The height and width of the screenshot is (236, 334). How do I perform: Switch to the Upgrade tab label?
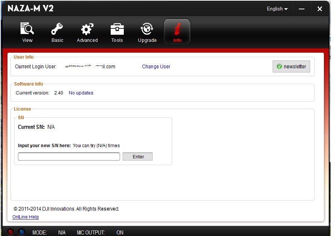click(147, 40)
